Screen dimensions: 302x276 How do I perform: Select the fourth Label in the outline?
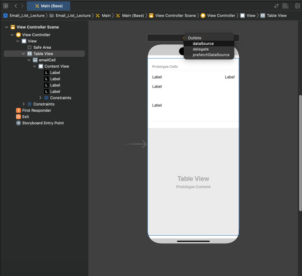point(55,91)
